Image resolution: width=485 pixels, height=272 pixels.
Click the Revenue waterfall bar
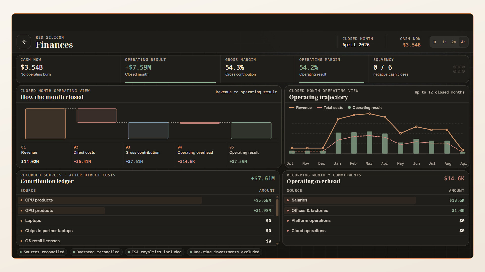pyautogui.click(x=45, y=124)
